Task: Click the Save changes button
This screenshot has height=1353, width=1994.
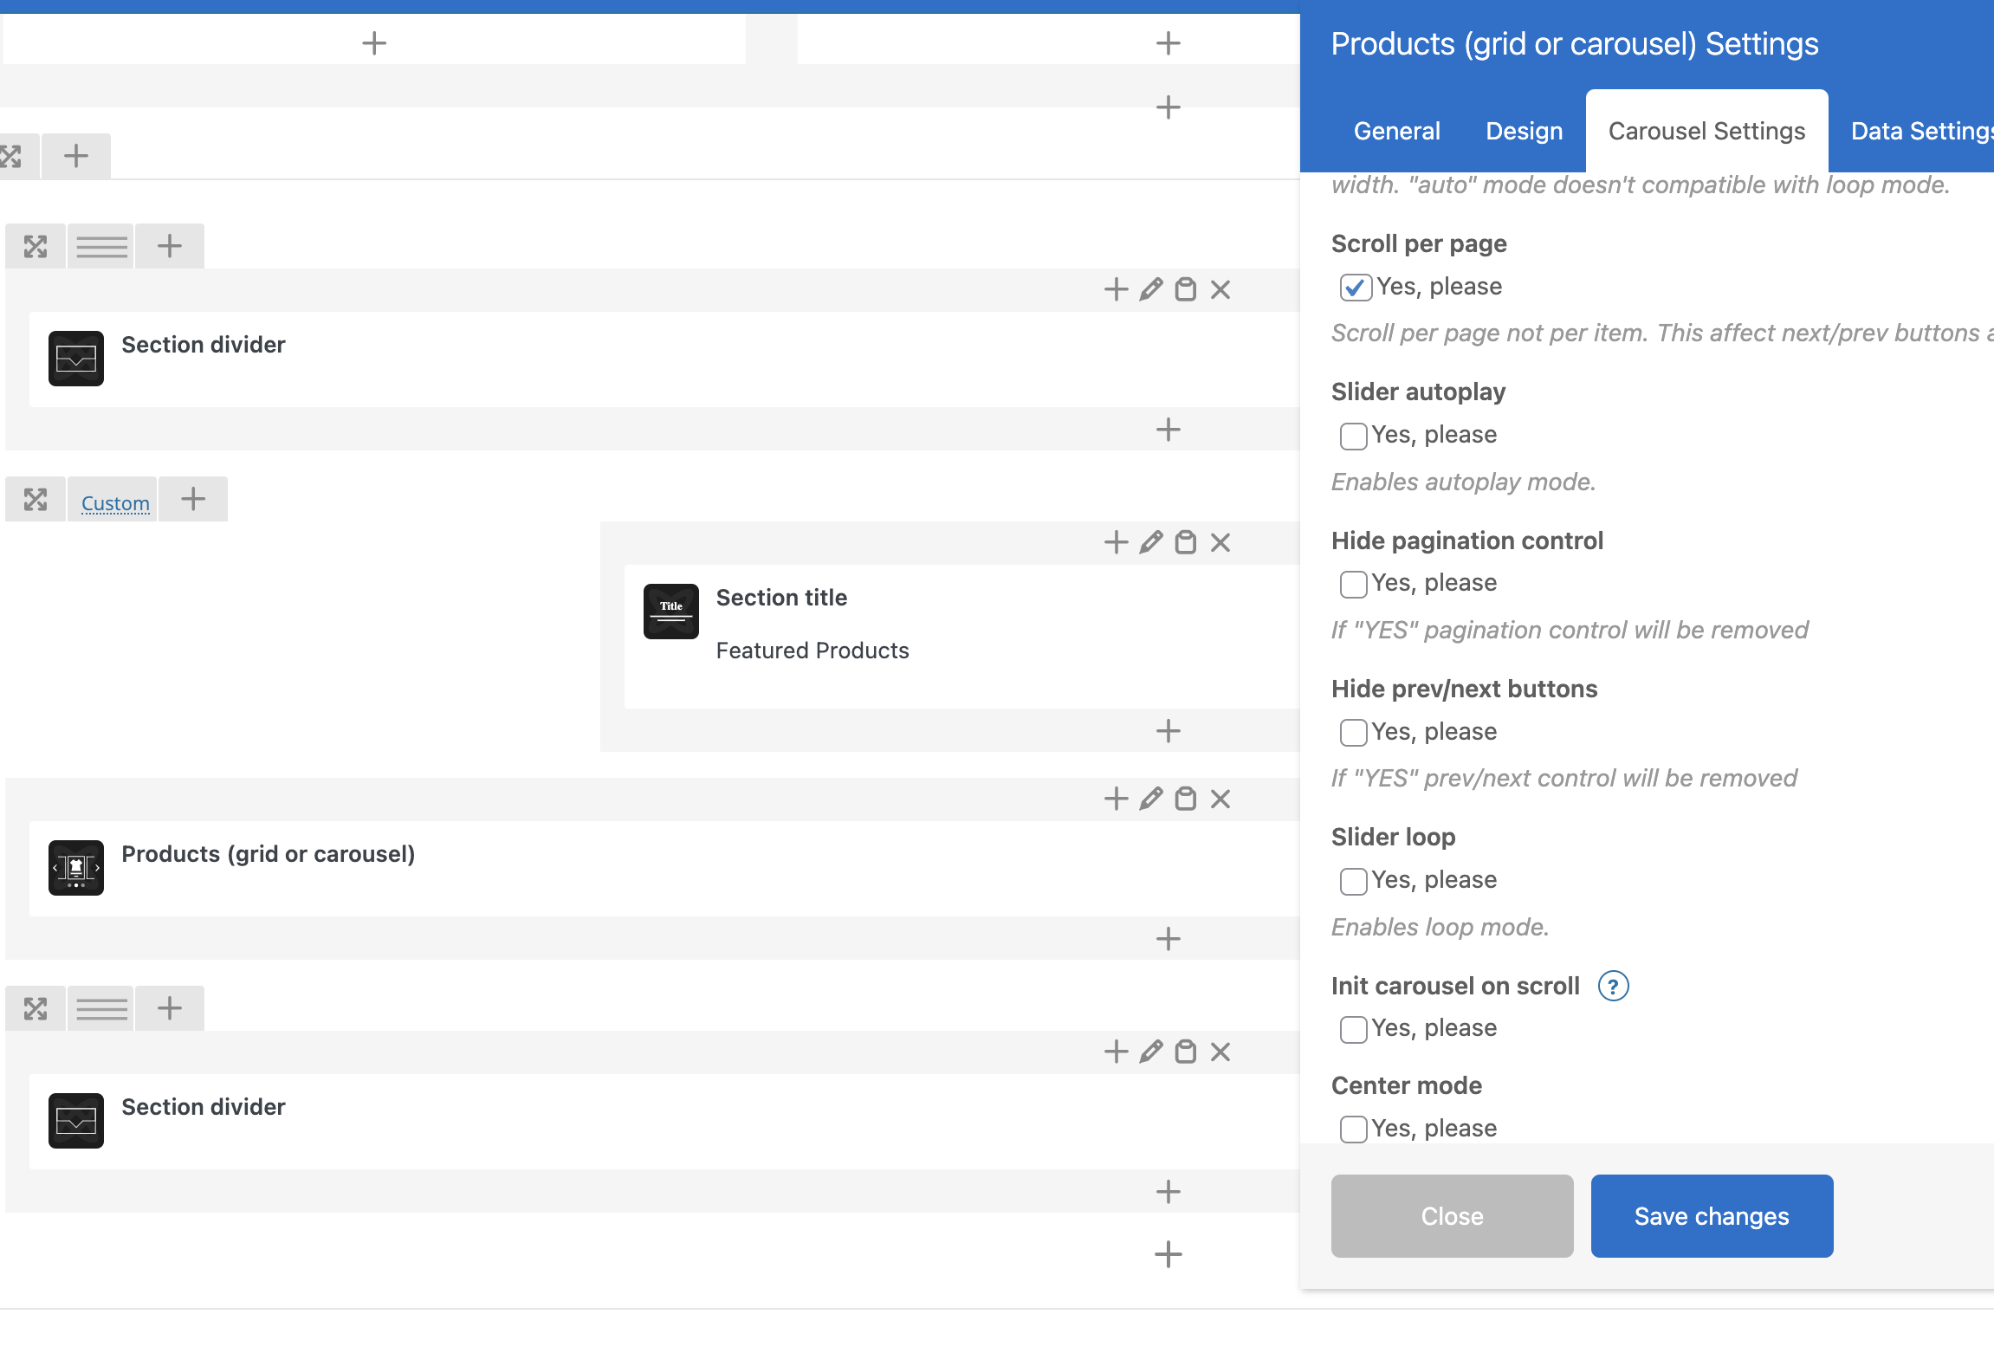Action: click(1711, 1216)
